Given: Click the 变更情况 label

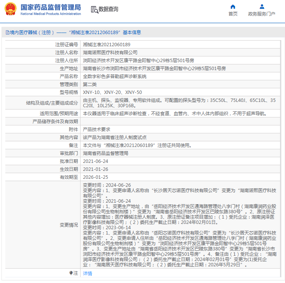Looking at the screenshot, I should 69,225.
